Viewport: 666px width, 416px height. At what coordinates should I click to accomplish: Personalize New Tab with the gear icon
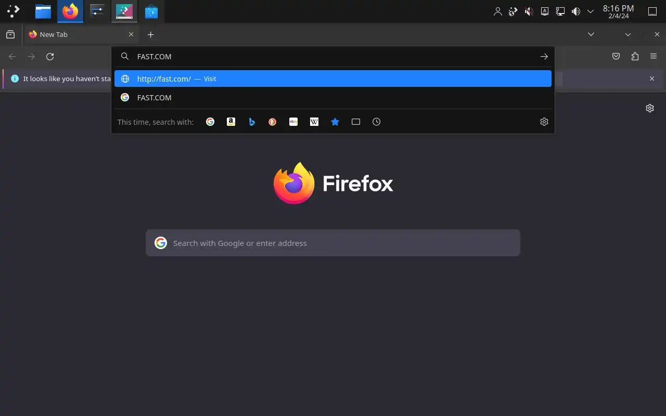[650, 108]
